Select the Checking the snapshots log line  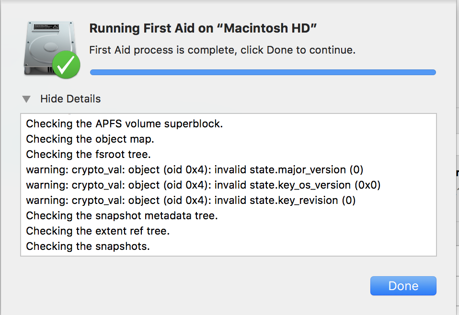tap(88, 247)
